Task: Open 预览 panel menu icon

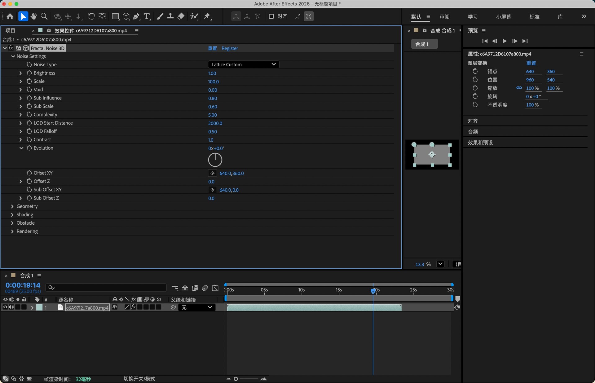Action: pyautogui.click(x=484, y=30)
